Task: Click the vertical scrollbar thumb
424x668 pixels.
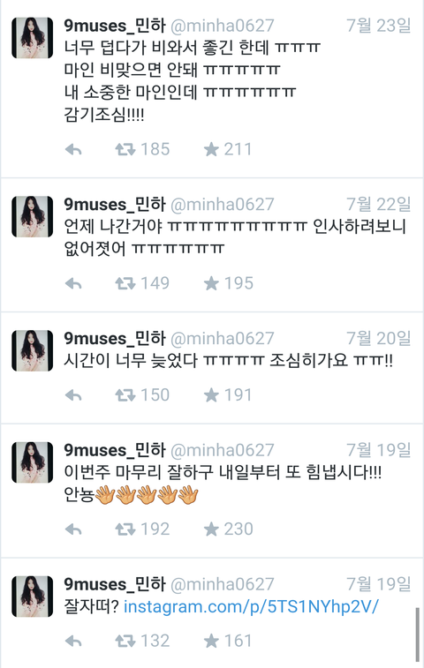Action: click(x=418, y=634)
